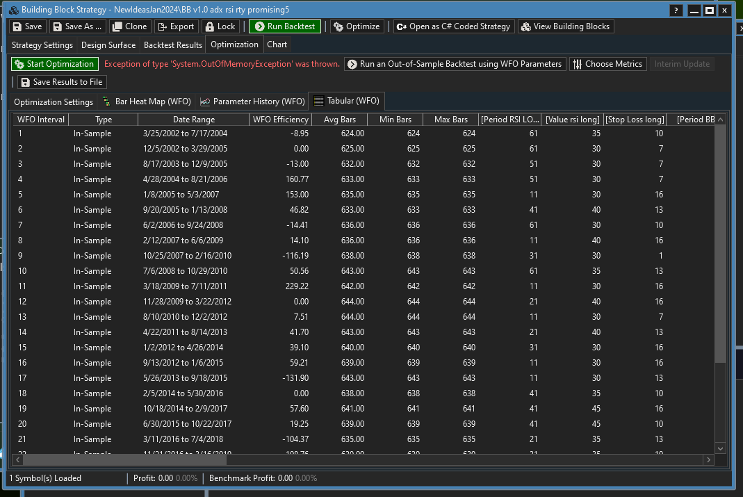The width and height of the screenshot is (743, 497).
Task: Click the Optimize gear button
Action: (x=357, y=26)
